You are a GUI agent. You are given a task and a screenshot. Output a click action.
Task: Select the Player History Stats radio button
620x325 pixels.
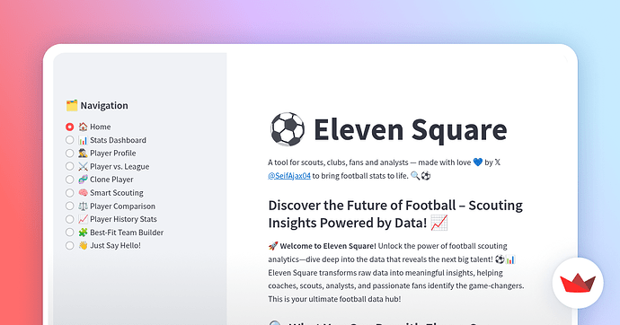click(69, 219)
